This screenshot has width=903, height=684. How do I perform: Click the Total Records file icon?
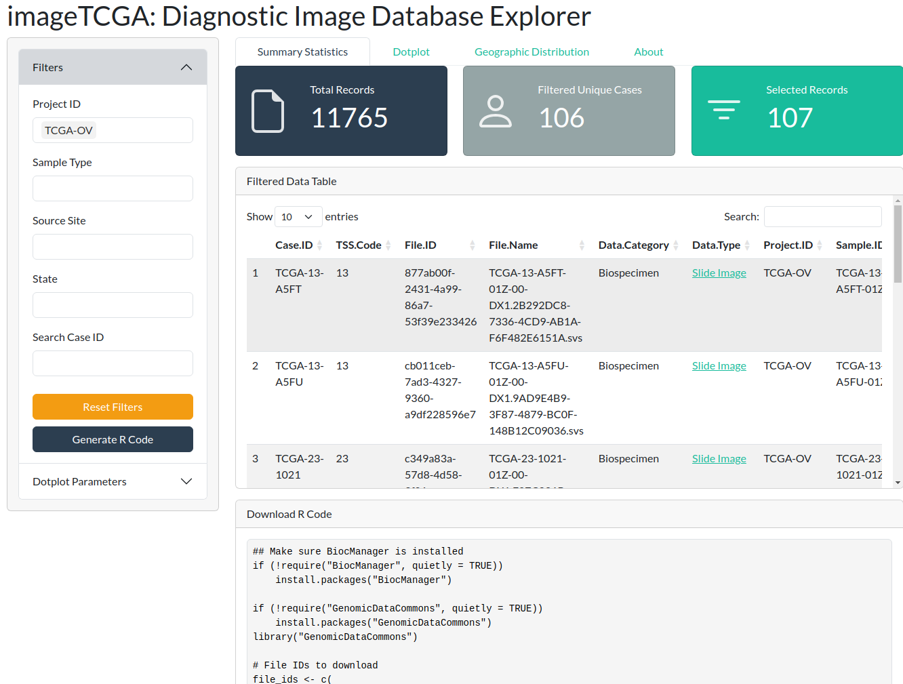point(268,111)
